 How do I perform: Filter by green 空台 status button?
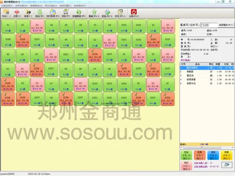tap(186, 155)
